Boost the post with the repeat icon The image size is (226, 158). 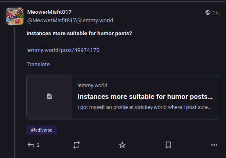(77, 145)
